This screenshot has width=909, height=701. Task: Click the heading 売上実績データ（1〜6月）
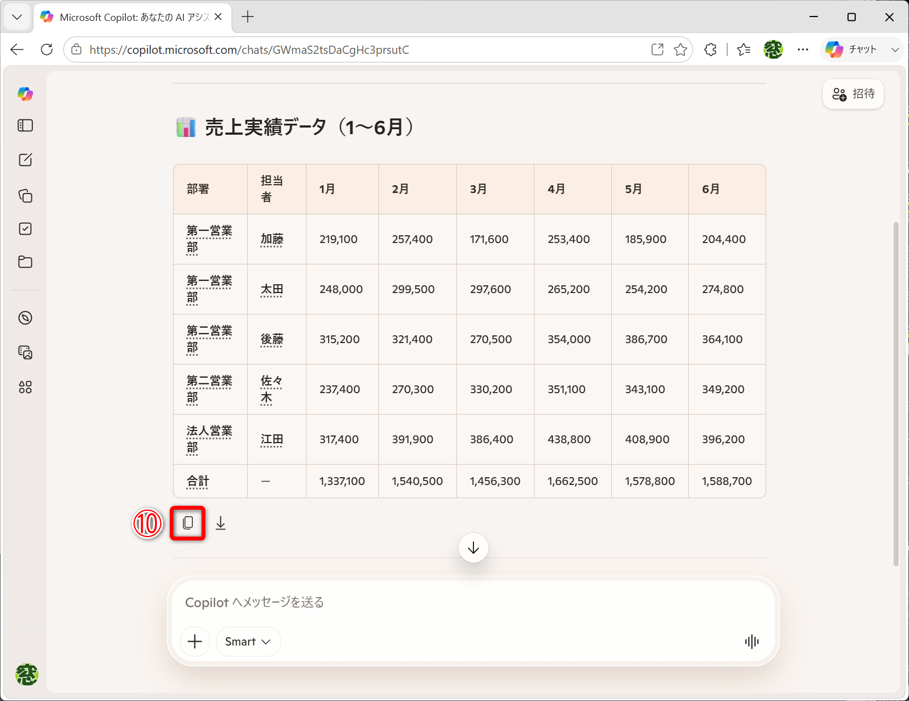[x=310, y=127]
